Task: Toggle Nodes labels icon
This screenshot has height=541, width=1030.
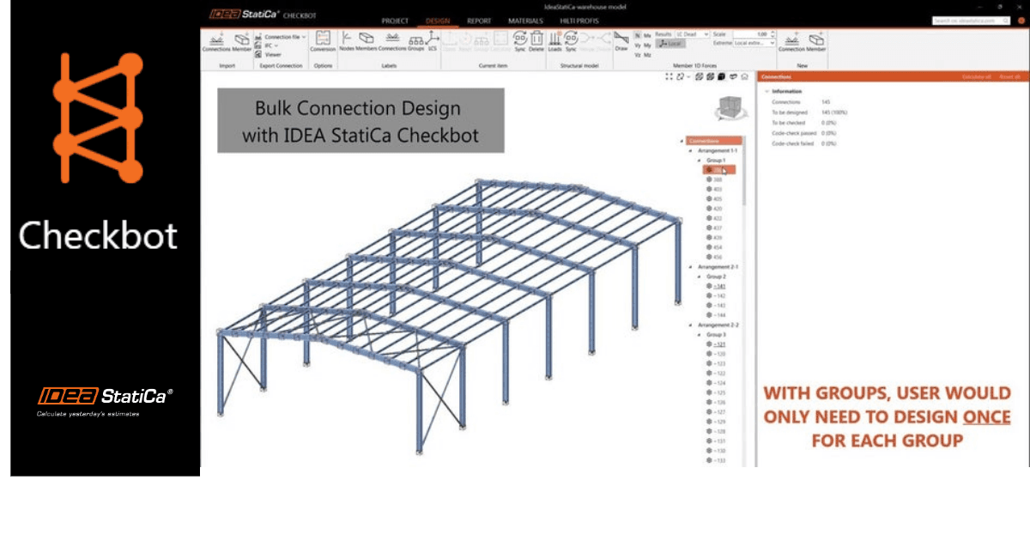Action: 347,40
